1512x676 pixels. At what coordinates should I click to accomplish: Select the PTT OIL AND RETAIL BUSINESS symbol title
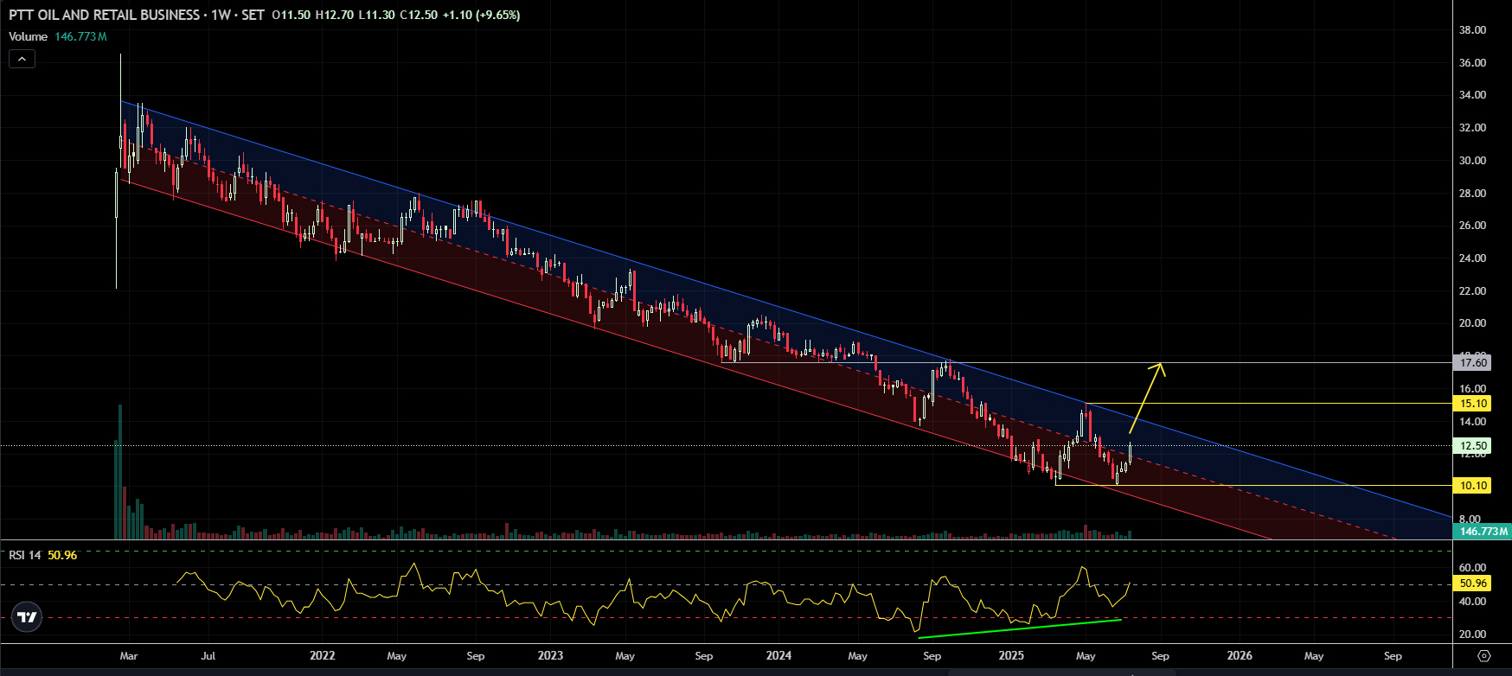pos(104,15)
